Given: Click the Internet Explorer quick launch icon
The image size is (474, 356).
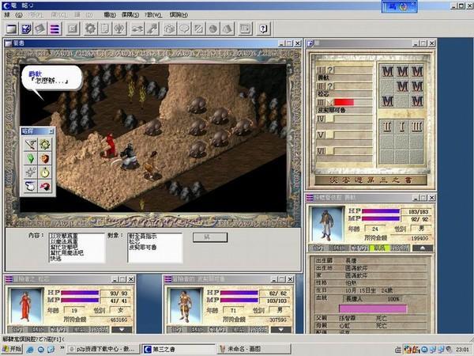Looking at the screenshot, I should (30, 350).
